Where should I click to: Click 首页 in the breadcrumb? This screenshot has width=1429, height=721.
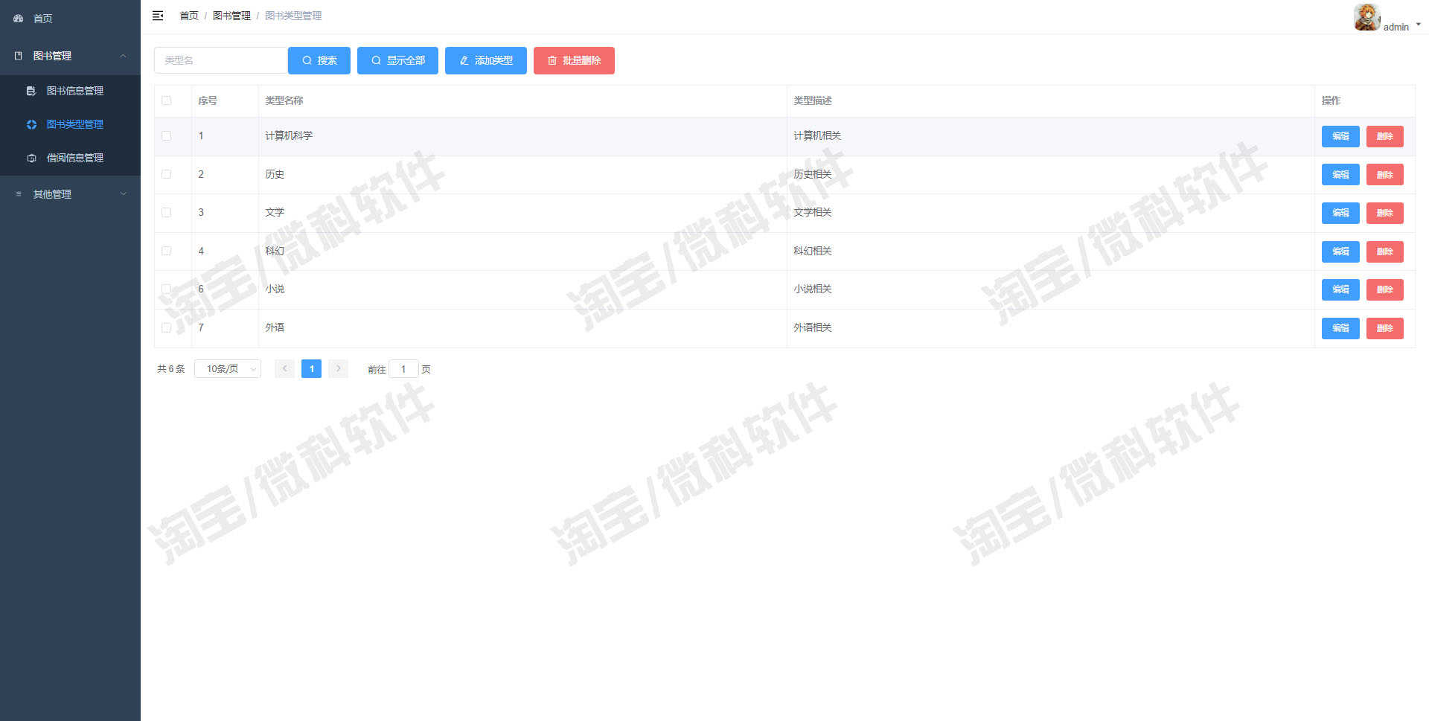189,16
